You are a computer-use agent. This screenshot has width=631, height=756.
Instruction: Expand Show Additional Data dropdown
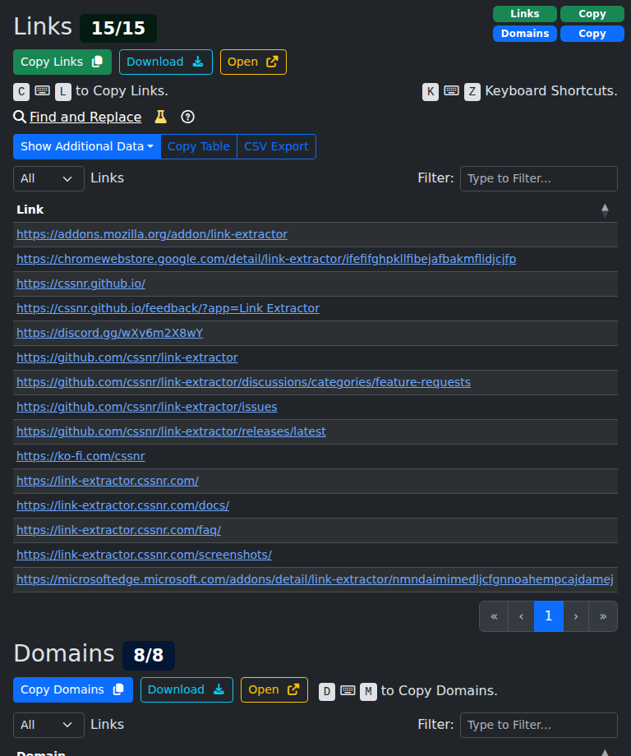pyautogui.click(x=87, y=146)
